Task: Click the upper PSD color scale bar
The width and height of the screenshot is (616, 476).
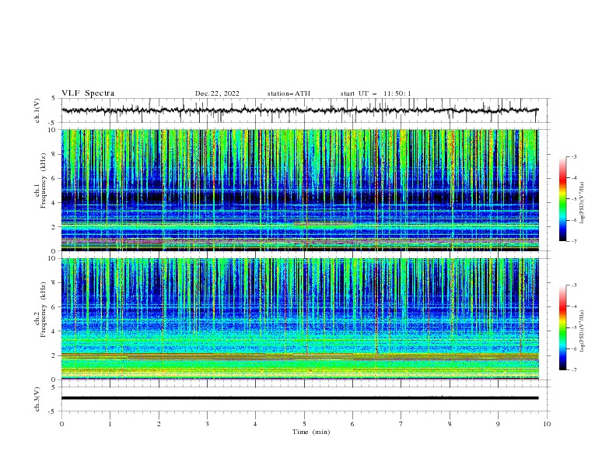Action: point(562,199)
